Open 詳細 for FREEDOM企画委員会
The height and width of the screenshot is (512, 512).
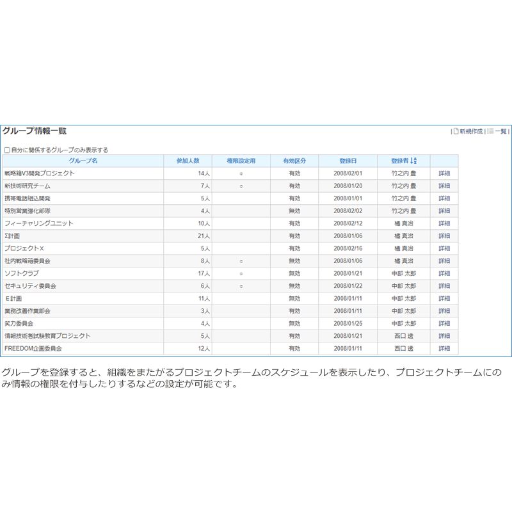tap(444, 349)
